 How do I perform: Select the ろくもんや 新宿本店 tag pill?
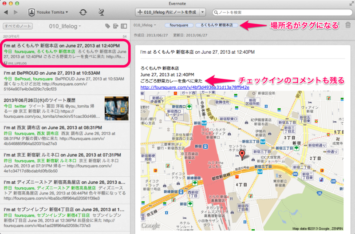coord(217,25)
